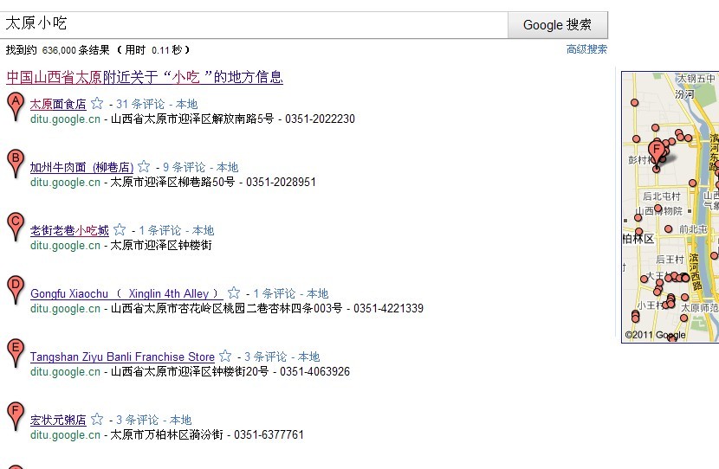The width and height of the screenshot is (719, 469).
Task: Star the 加州牛肉面 (柳巷店) result
Action: click(x=144, y=166)
